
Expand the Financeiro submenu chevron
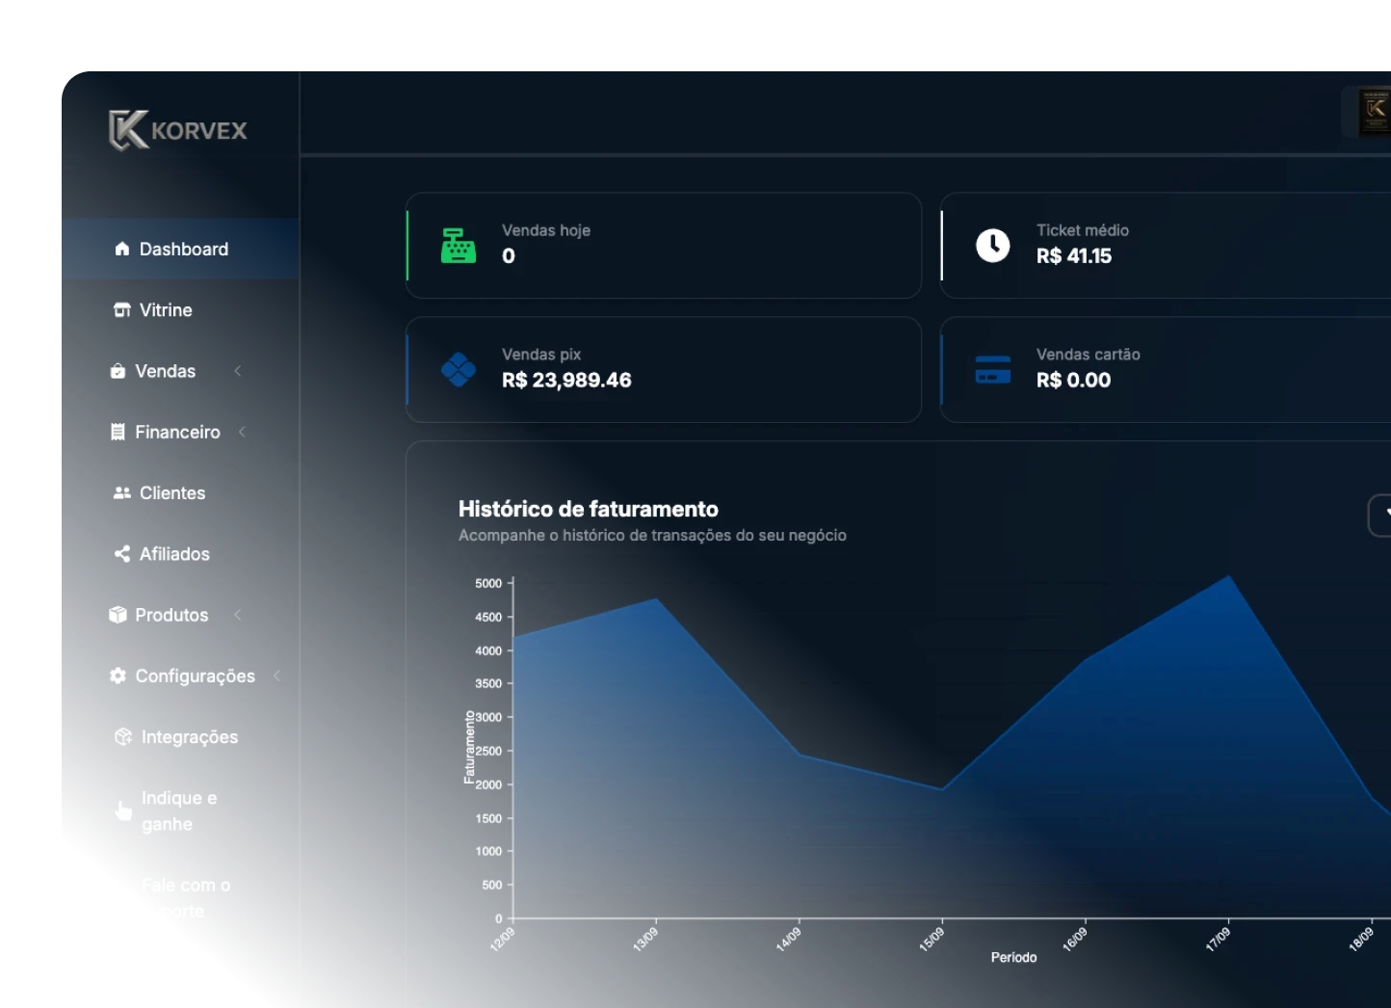tap(242, 432)
